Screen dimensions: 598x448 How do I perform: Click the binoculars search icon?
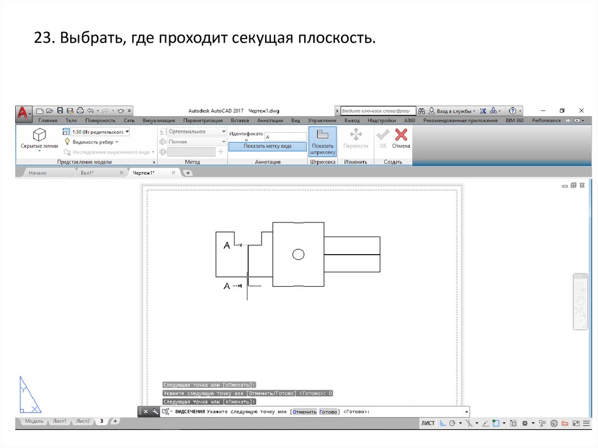pos(421,110)
